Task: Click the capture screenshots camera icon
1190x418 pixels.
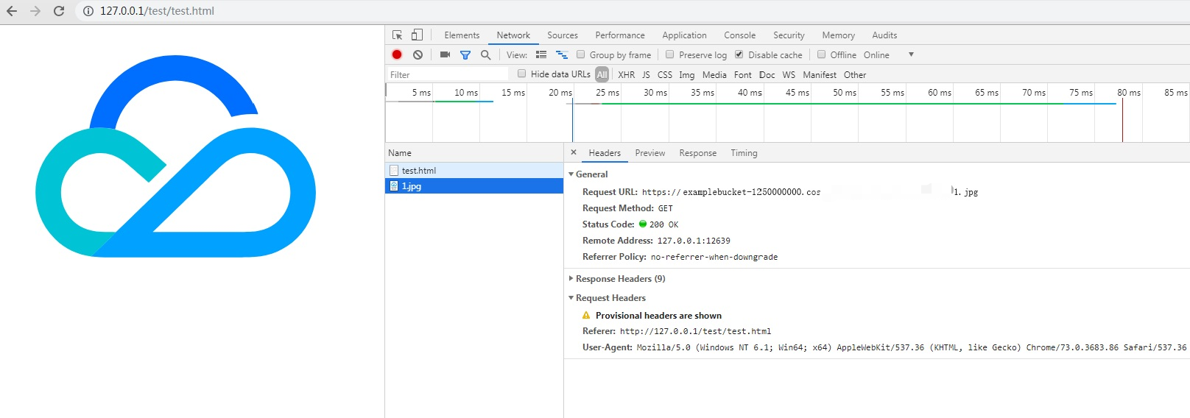Action: click(445, 54)
